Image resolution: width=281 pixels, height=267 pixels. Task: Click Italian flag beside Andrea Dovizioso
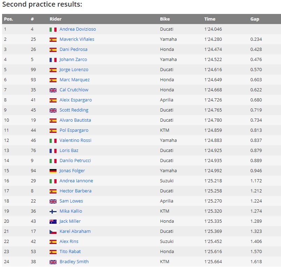53,30
